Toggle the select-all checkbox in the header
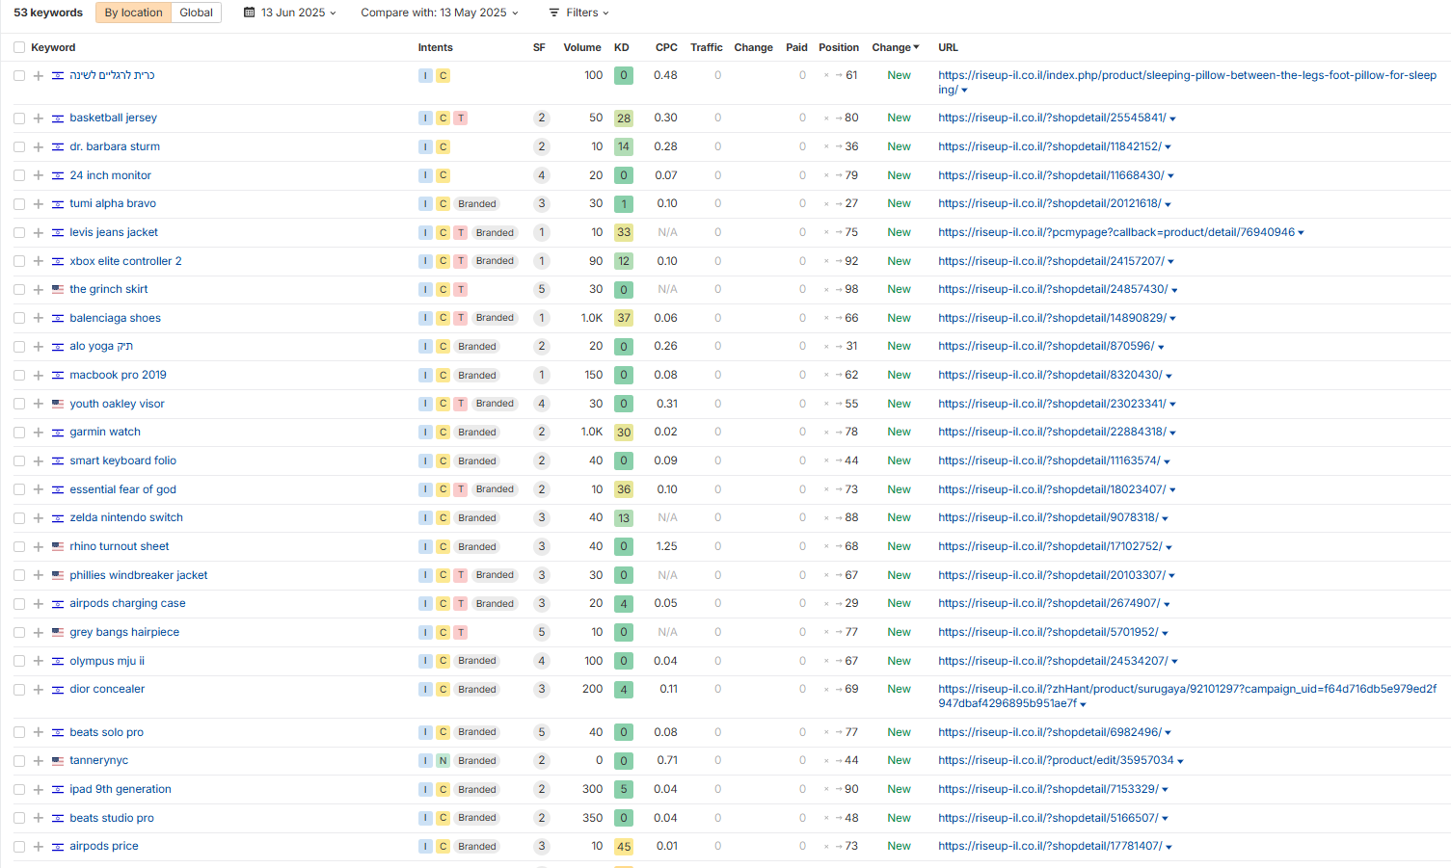 [x=19, y=47]
